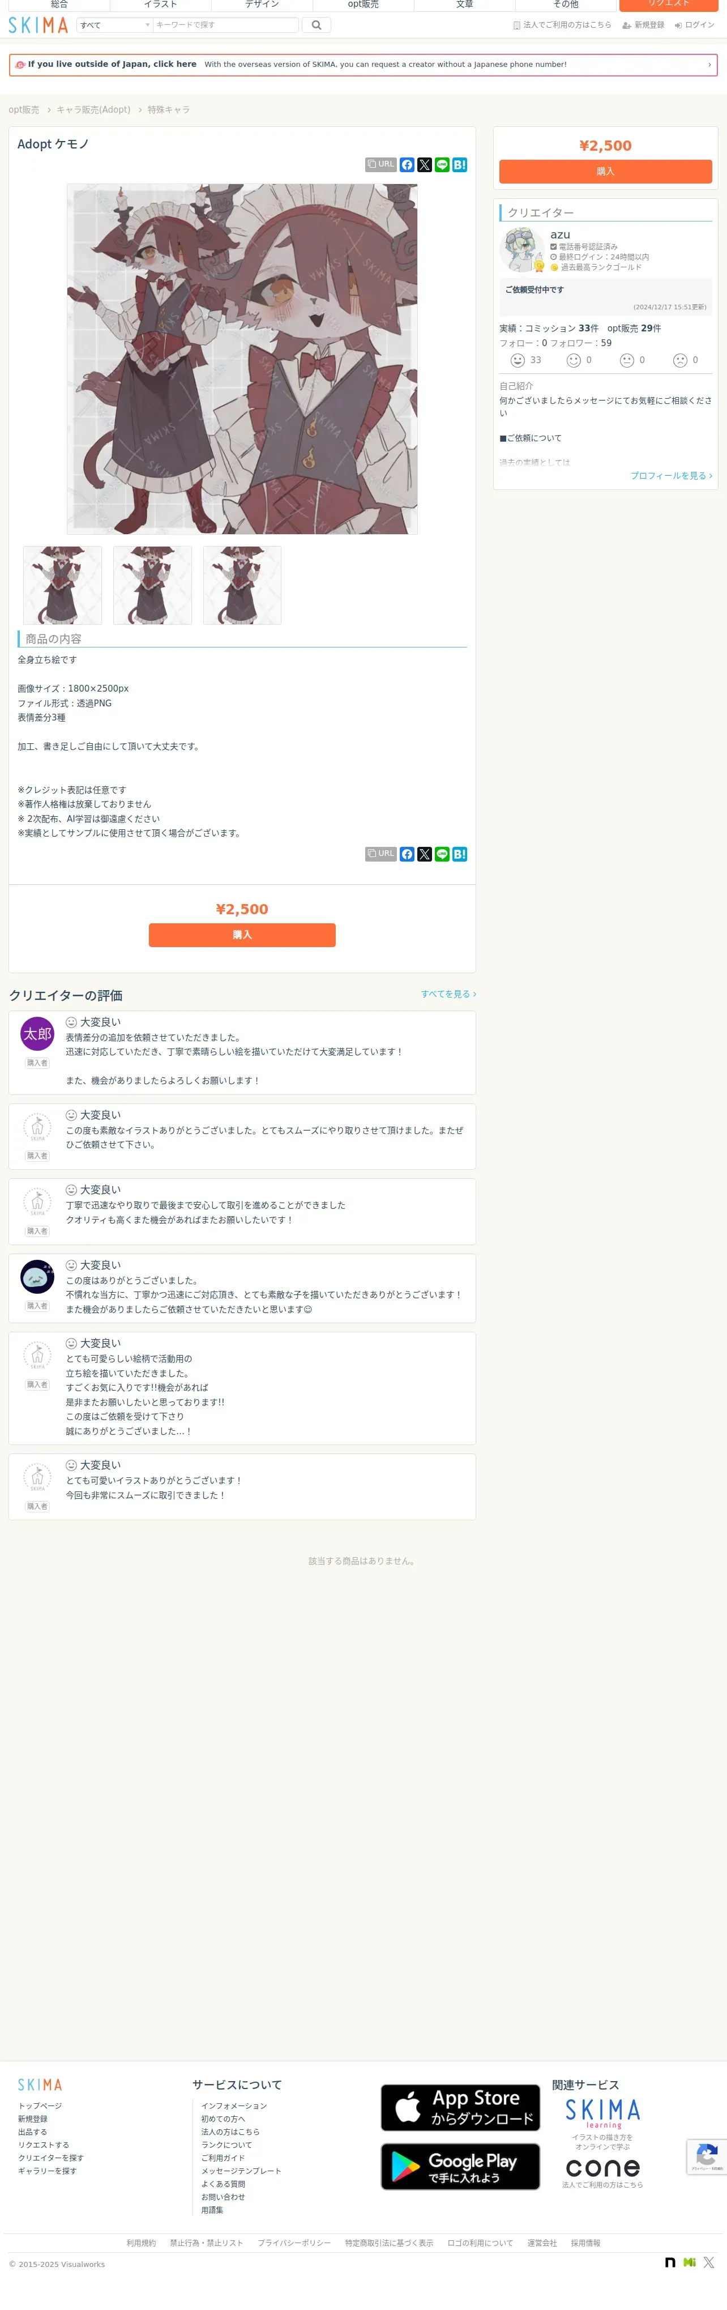Open the 総合 navigation tab
The height and width of the screenshot is (2310, 727).
[x=59, y=5]
